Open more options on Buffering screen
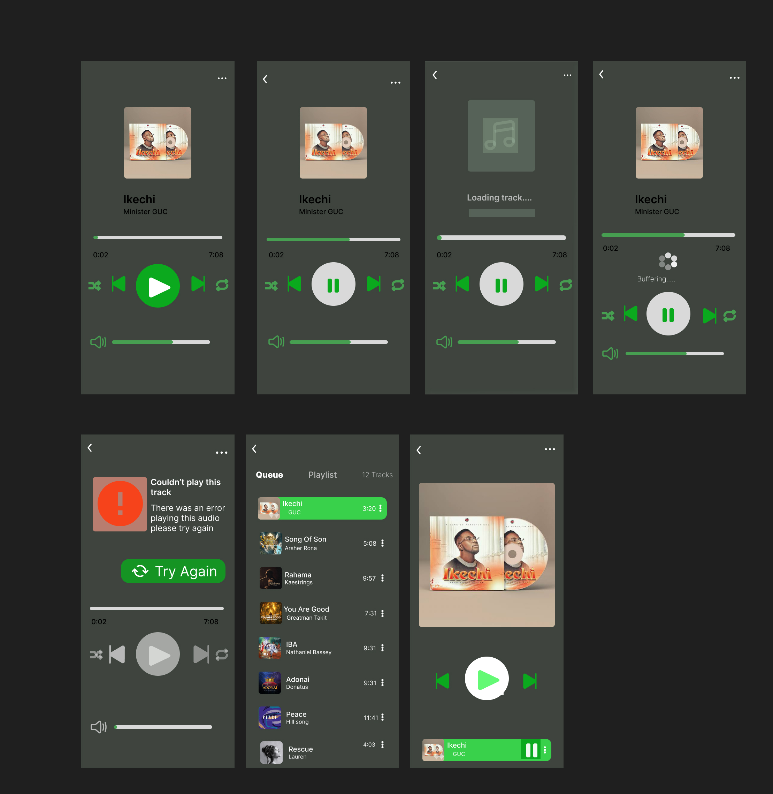The image size is (773, 794). (x=734, y=77)
